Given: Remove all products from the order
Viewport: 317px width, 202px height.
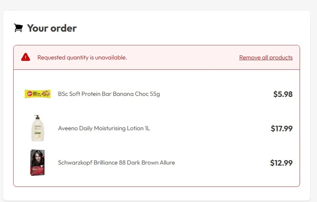Looking at the screenshot, I should tap(265, 57).
